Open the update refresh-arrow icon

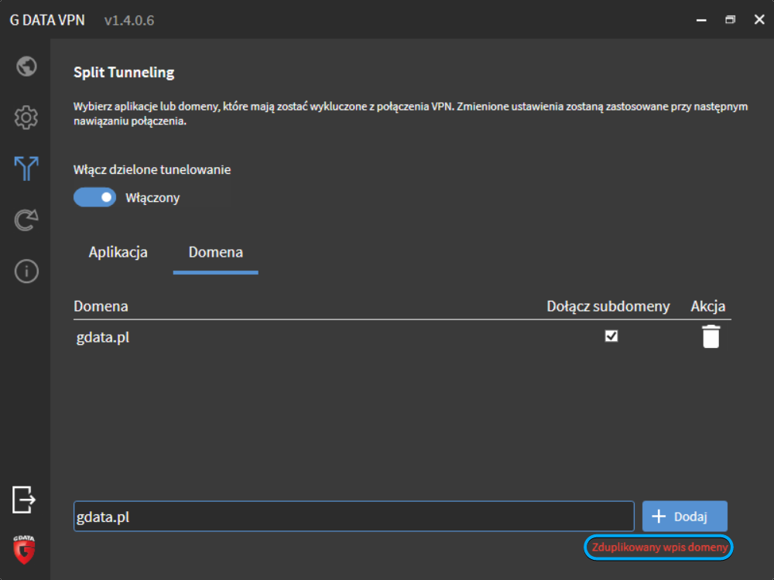click(26, 220)
